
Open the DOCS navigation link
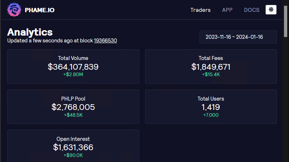(252, 10)
